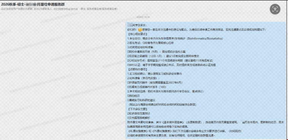Click the group title 托普仕申请服务群

tap(51, 5)
